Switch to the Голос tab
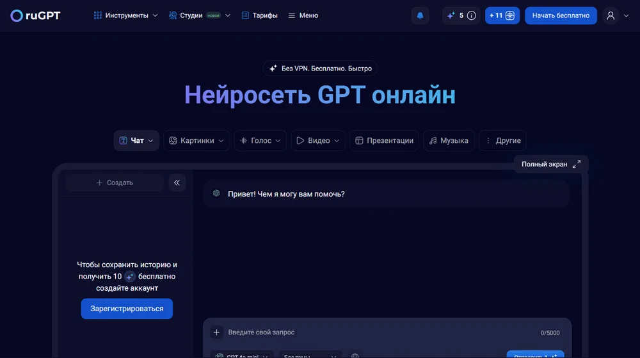 [260, 140]
